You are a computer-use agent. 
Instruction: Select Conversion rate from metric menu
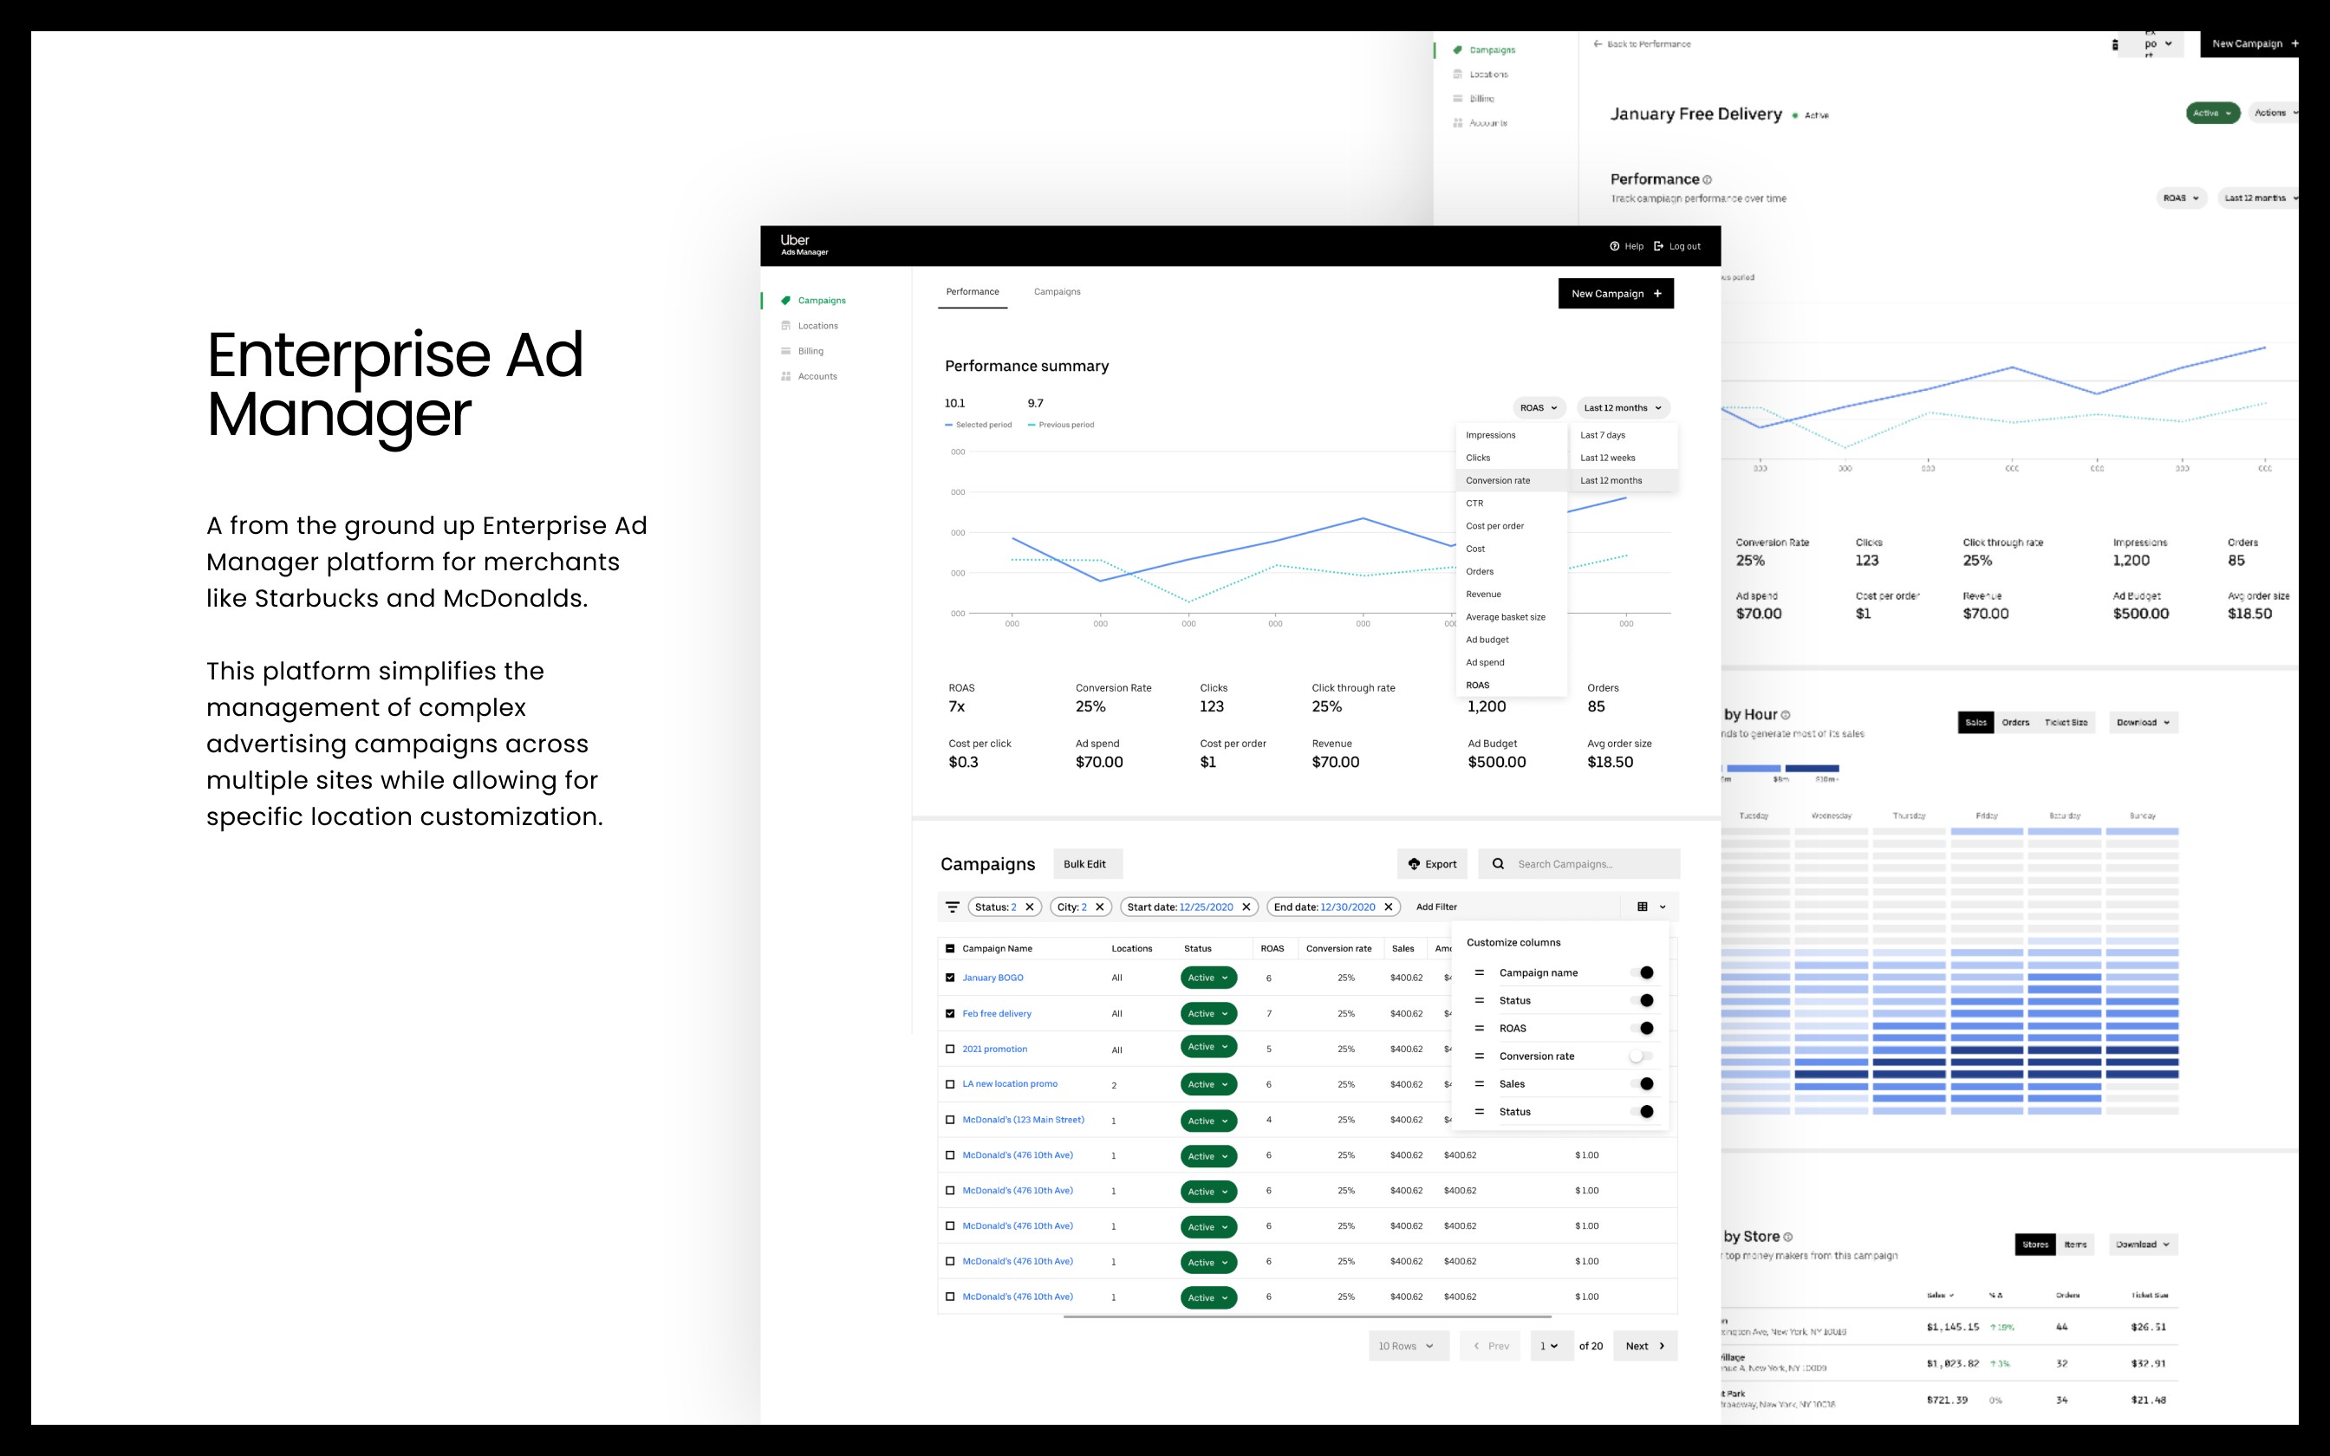[x=1498, y=480]
